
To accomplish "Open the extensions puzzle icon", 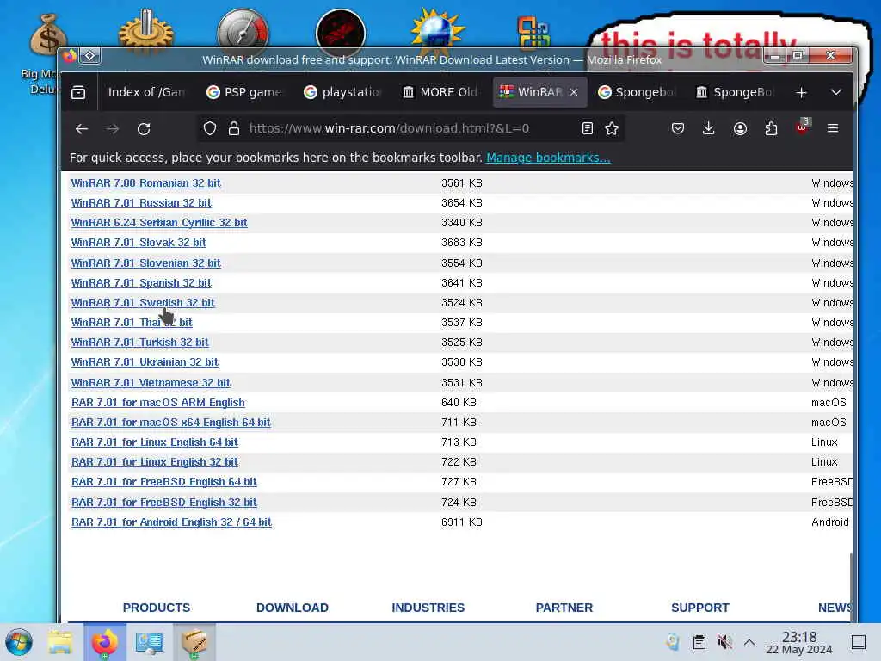I will click(x=771, y=129).
